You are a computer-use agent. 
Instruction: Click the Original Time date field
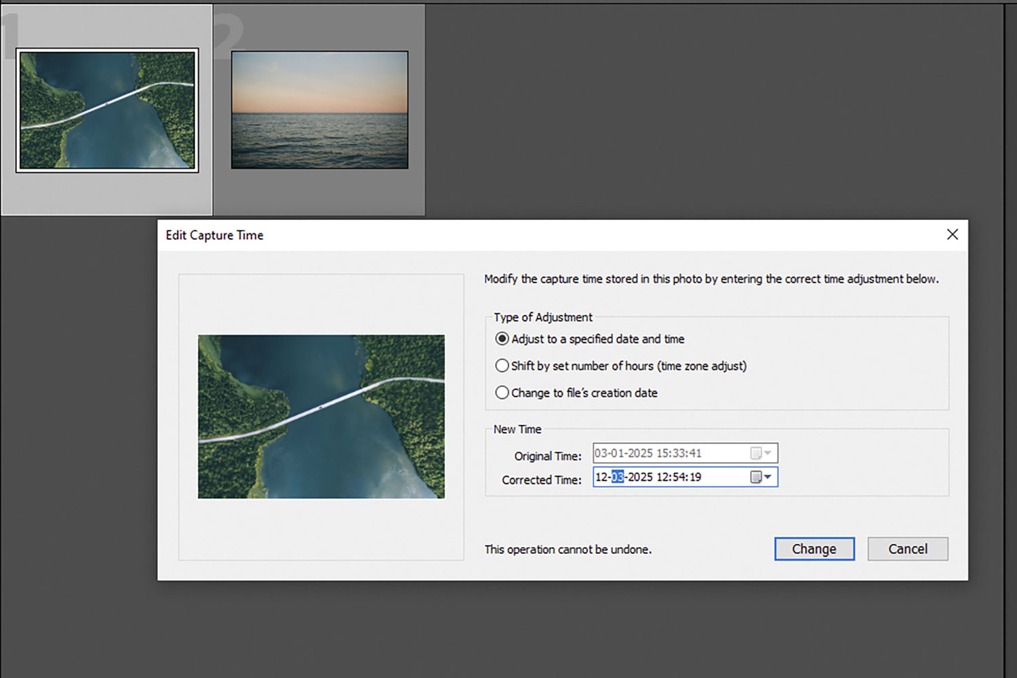coord(668,453)
